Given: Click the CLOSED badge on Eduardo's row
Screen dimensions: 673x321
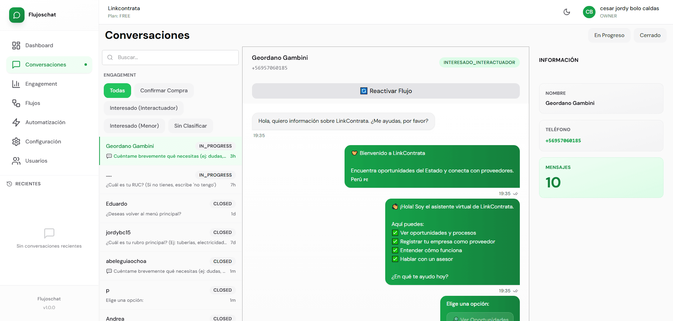Looking at the screenshot, I should pos(223,204).
